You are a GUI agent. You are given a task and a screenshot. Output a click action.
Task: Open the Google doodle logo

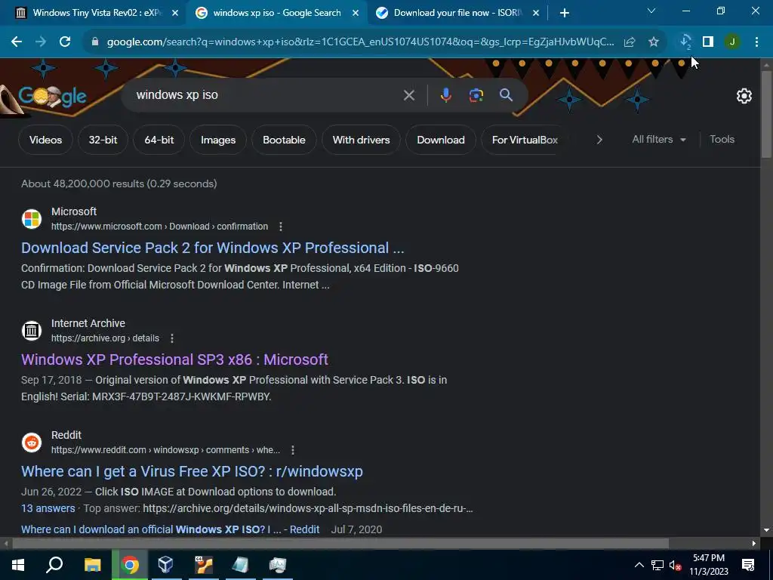point(52,97)
